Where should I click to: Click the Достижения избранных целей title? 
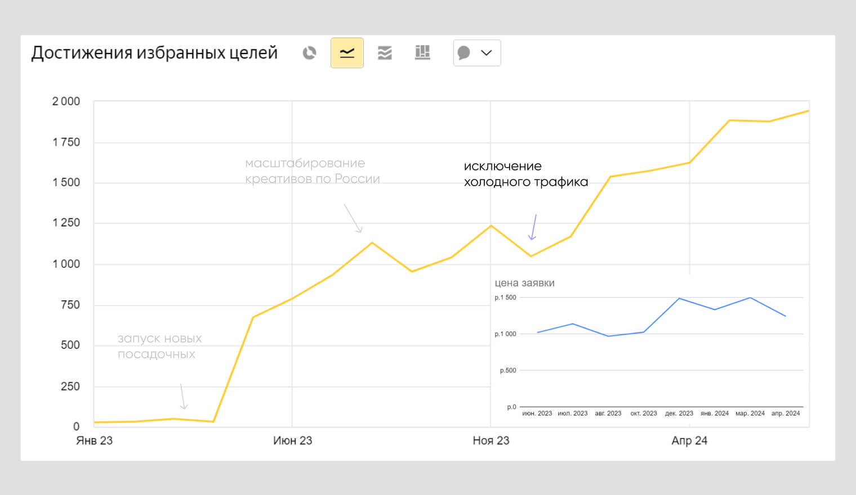[154, 53]
